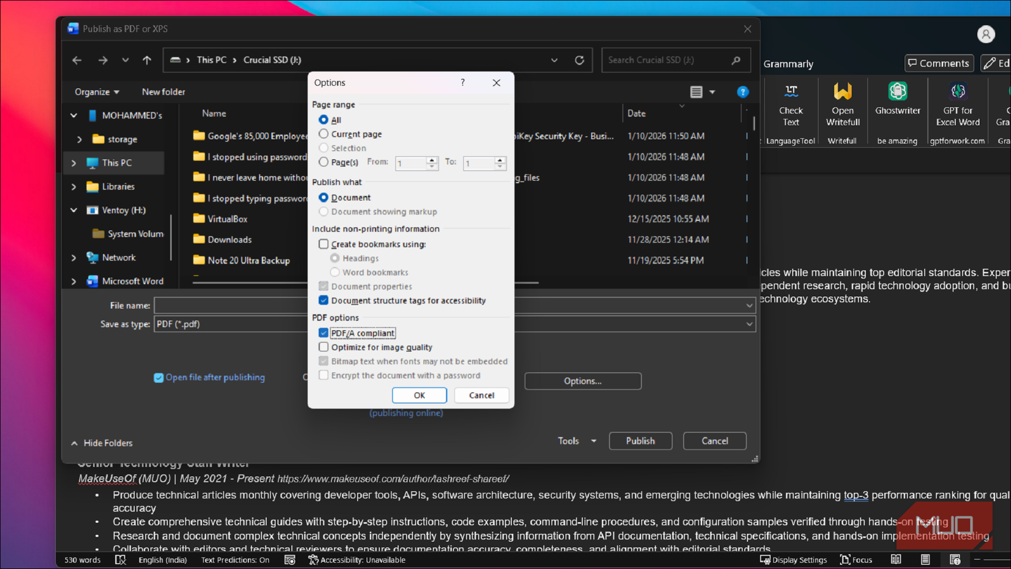
Task: Open the Tools dropdown
Action: pyautogui.click(x=577, y=441)
